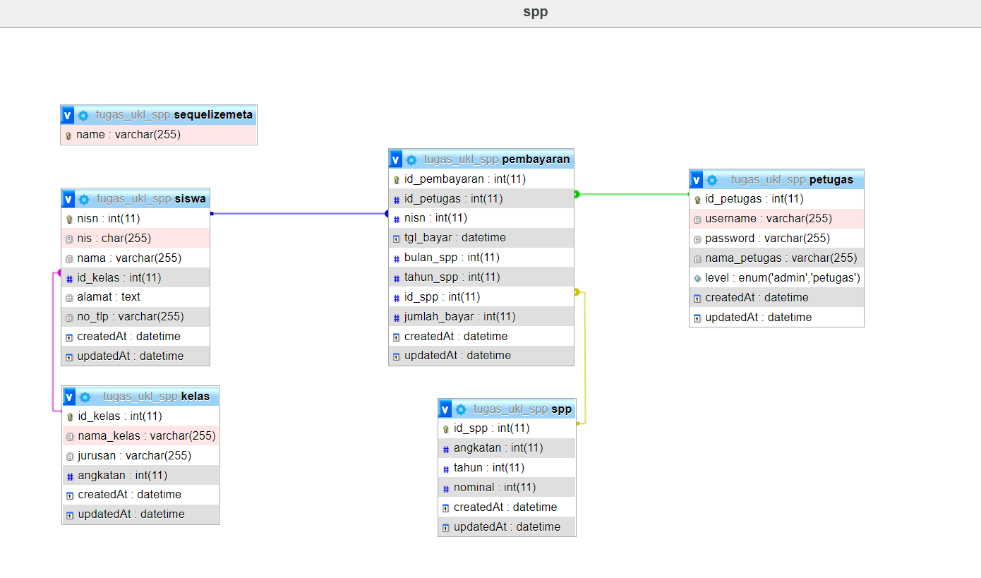Select the bulan_spp : int(11) column

pyautogui.click(x=481, y=257)
